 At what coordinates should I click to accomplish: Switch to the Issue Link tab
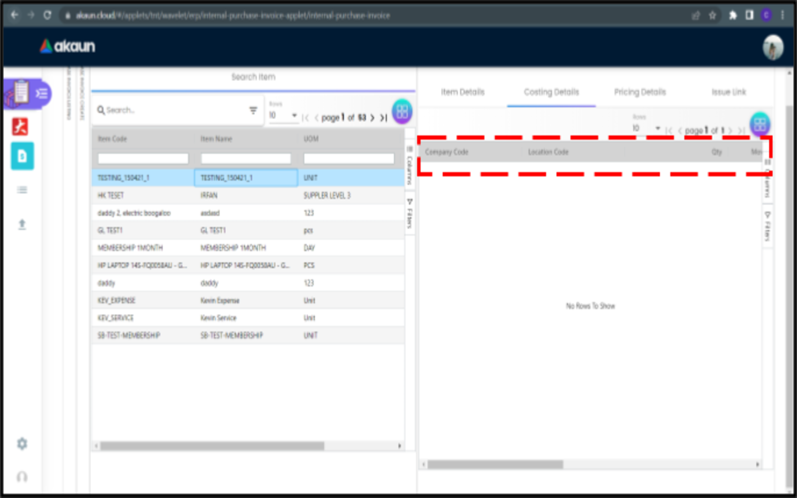[x=728, y=92]
